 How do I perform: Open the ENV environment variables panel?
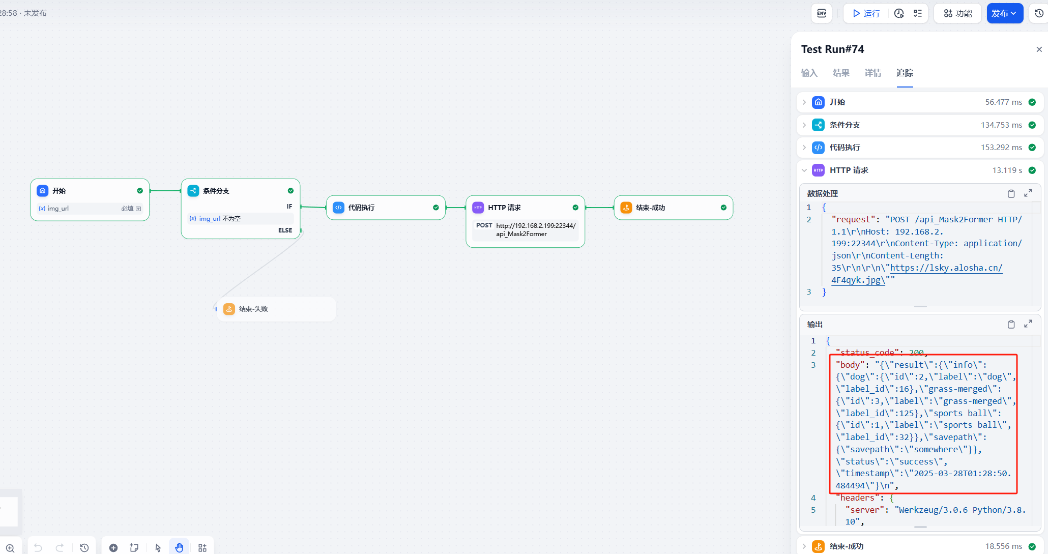coord(822,13)
